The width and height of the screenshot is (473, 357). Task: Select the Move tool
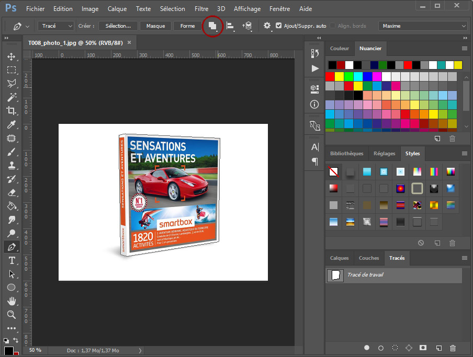(x=11, y=56)
